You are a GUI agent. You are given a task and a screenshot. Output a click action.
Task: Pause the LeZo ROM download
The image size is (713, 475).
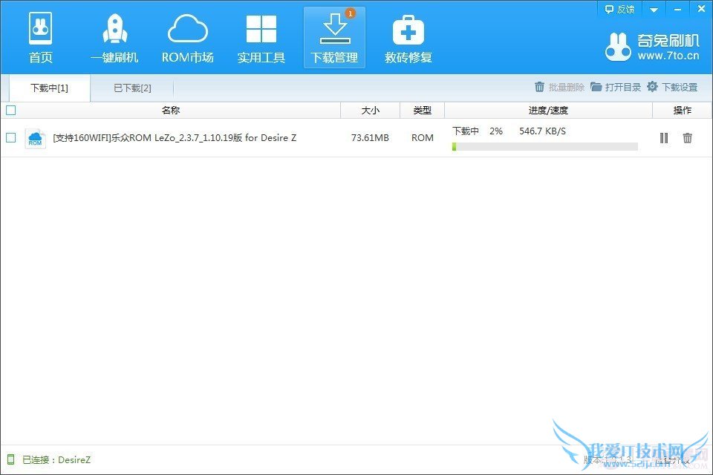pos(663,138)
